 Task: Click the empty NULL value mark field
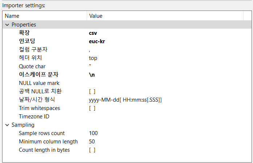[x=166, y=83]
